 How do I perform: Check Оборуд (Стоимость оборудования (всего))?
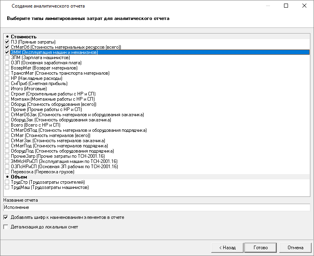click(7, 104)
